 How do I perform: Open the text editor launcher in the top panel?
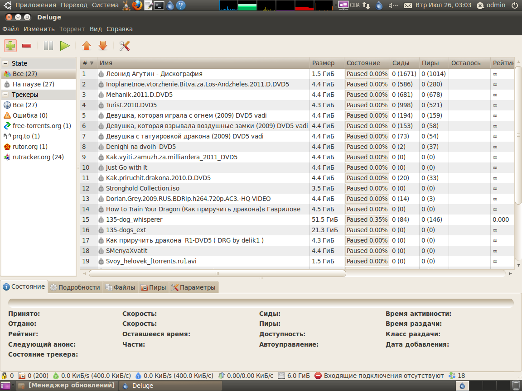[149, 5]
